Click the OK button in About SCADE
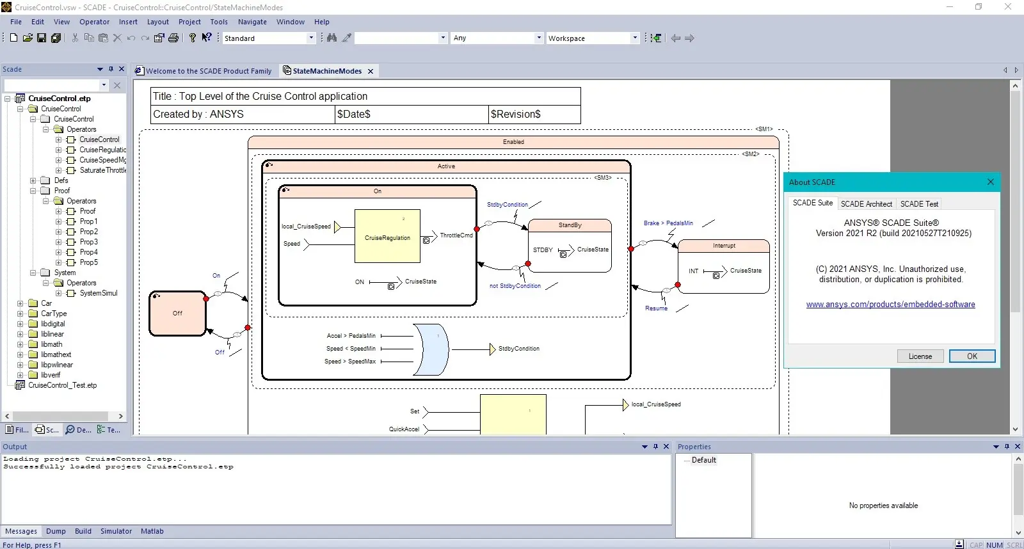Image resolution: width=1024 pixels, height=549 pixels. tap(972, 356)
